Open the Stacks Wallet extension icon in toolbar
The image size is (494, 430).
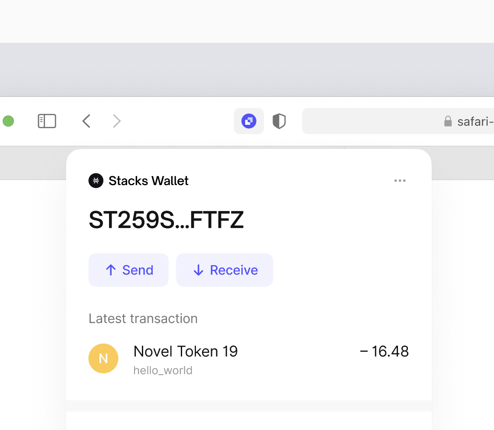pyautogui.click(x=249, y=121)
